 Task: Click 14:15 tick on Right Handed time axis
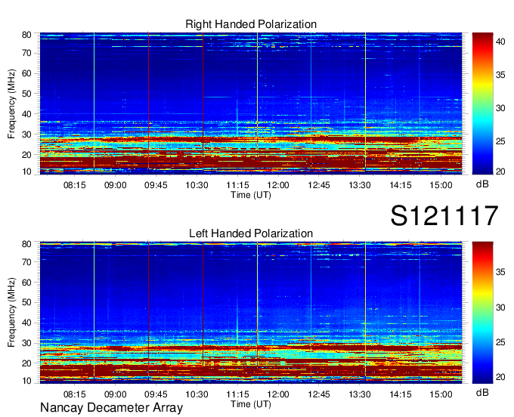(x=401, y=185)
